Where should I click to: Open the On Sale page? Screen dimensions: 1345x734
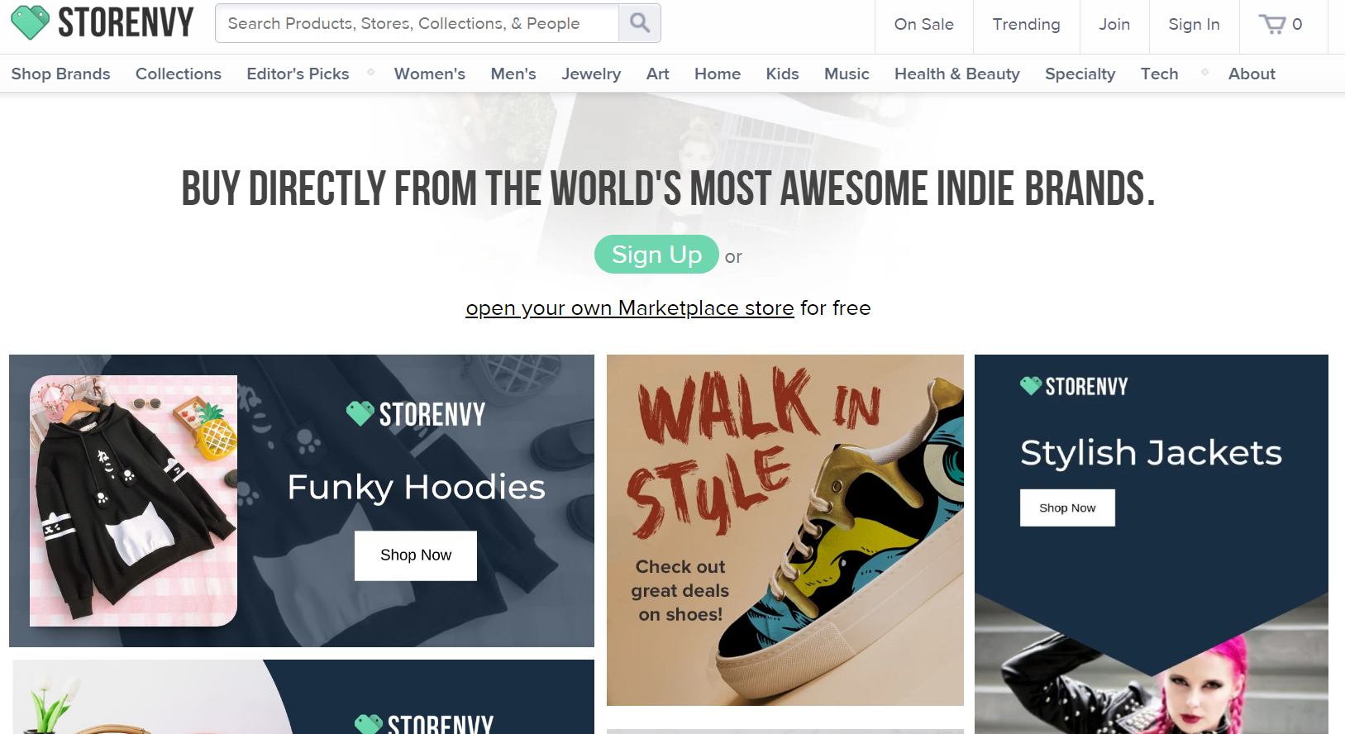coord(923,25)
